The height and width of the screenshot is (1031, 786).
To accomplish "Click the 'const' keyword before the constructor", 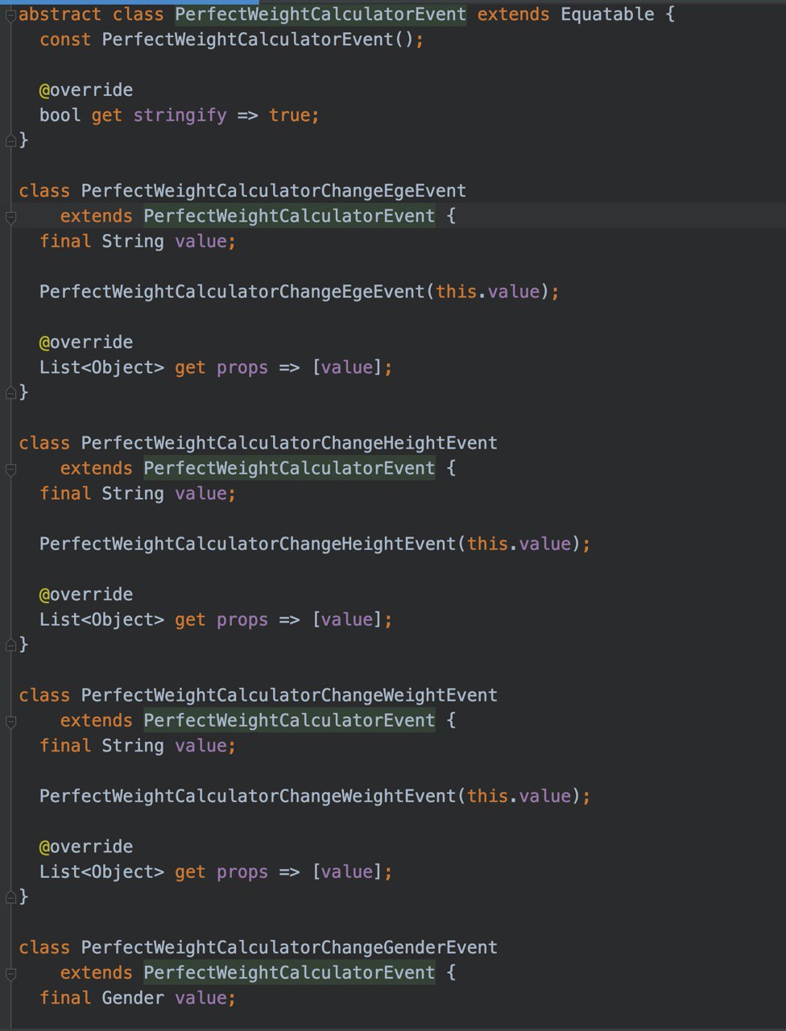I will [x=65, y=39].
